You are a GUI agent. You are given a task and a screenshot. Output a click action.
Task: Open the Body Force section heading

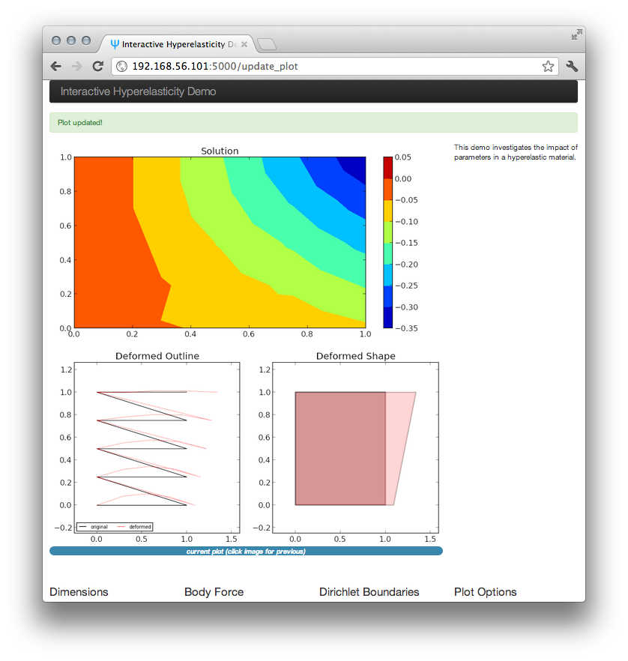pyautogui.click(x=214, y=592)
